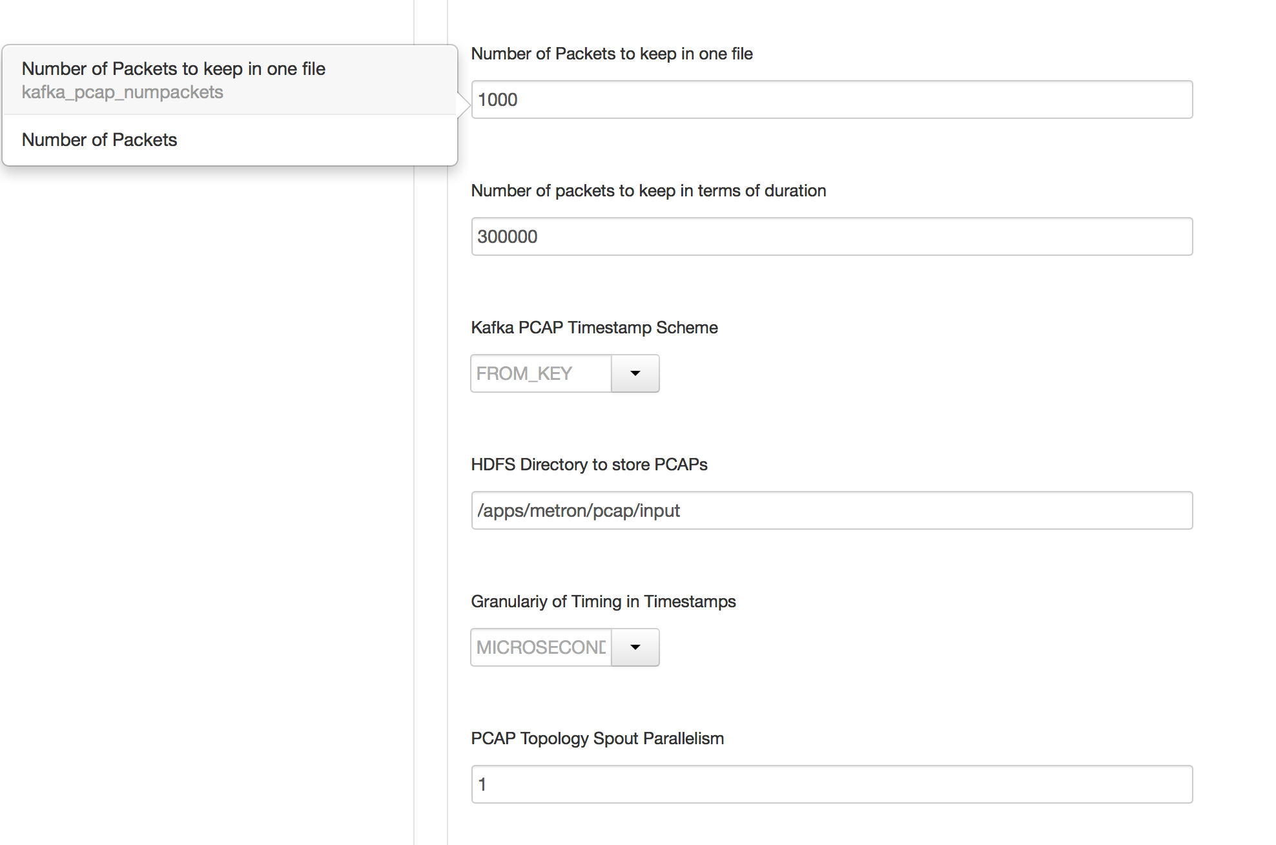Click the kafka_pcap_numpackets property name

(x=123, y=92)
